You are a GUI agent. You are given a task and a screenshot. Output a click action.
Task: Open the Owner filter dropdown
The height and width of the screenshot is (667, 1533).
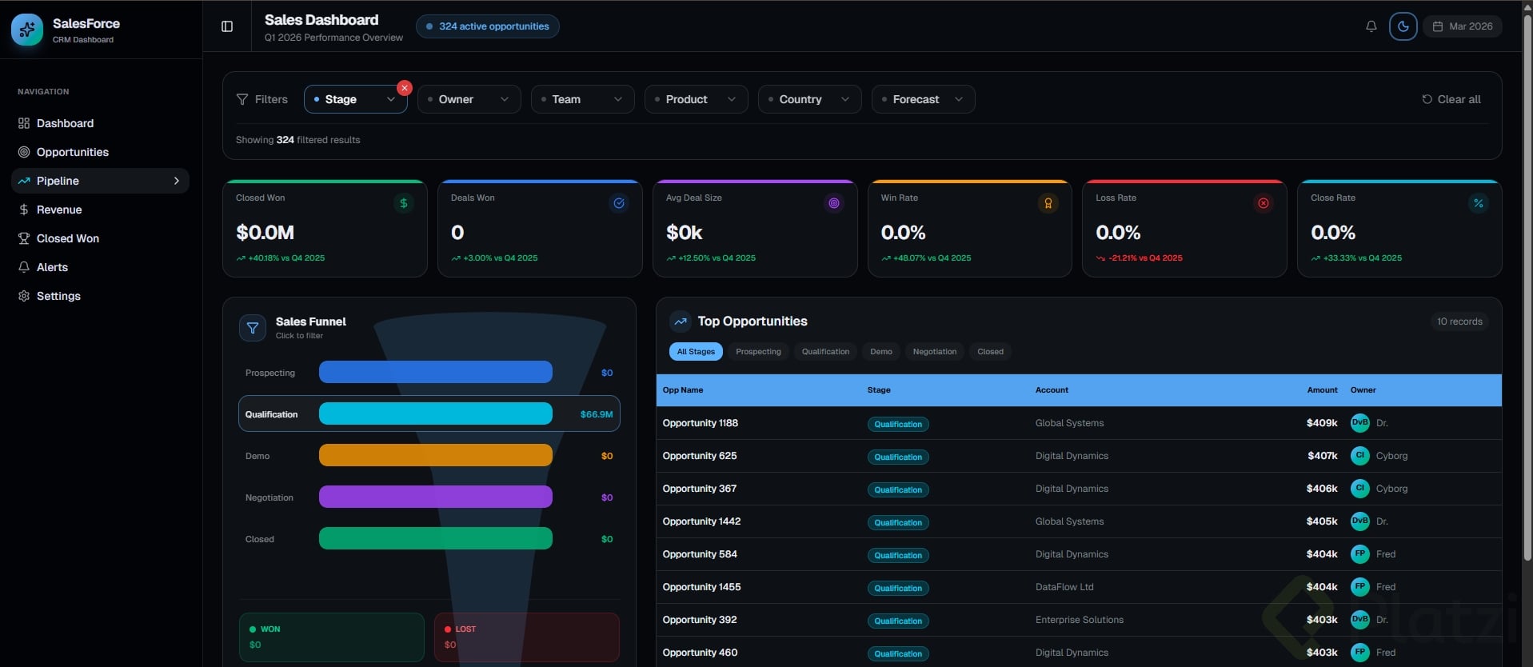[469, 99]
